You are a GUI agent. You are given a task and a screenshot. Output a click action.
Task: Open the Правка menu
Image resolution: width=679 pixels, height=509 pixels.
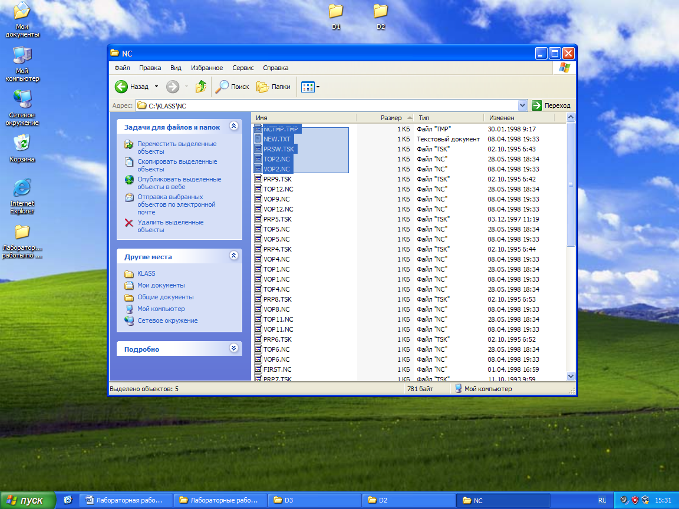[150, 68]
